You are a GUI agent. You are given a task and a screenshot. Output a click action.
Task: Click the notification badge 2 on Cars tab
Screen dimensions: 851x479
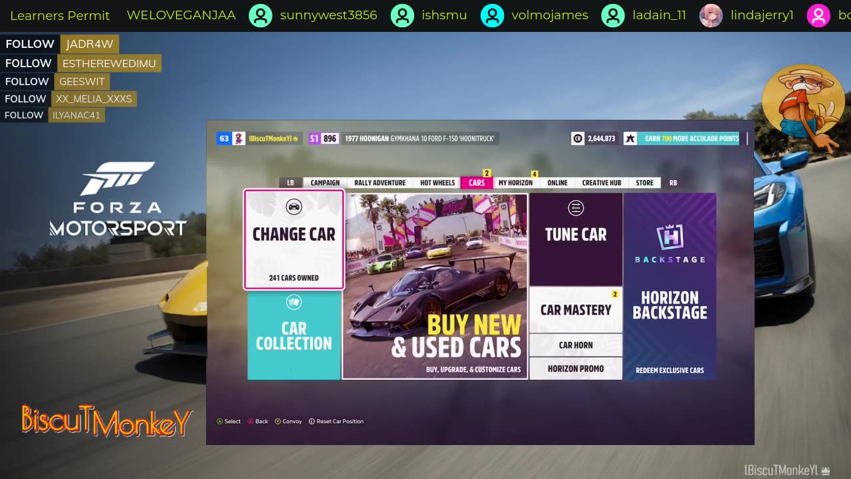(x=487, y=174)
